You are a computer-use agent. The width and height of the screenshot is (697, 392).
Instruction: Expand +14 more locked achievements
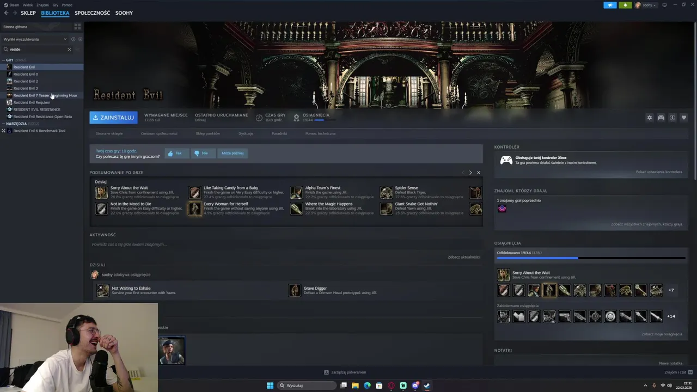(x=671, y=316)
